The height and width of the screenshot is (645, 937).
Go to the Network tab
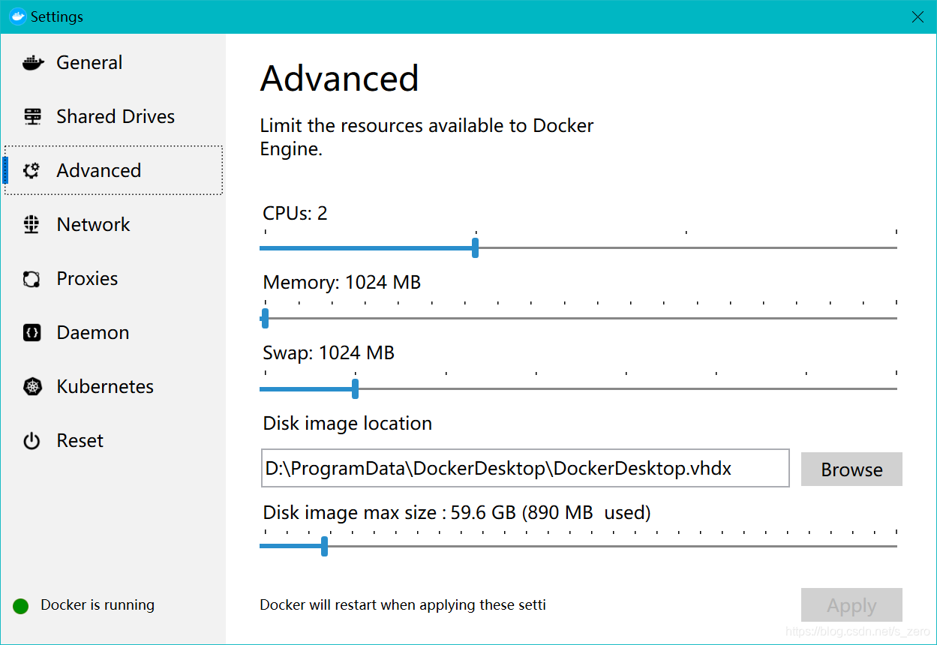113,225
